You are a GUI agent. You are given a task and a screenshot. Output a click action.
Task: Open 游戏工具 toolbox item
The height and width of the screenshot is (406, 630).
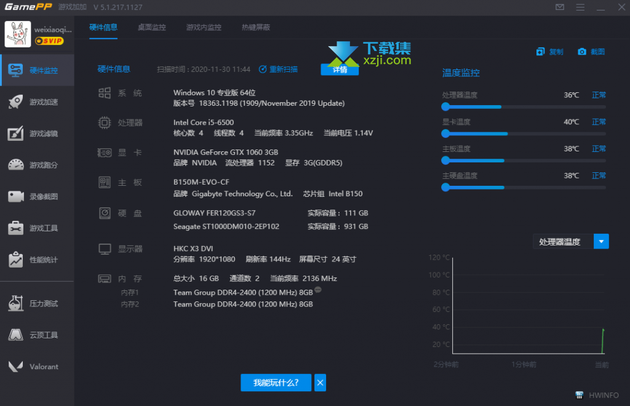[37, 228]
